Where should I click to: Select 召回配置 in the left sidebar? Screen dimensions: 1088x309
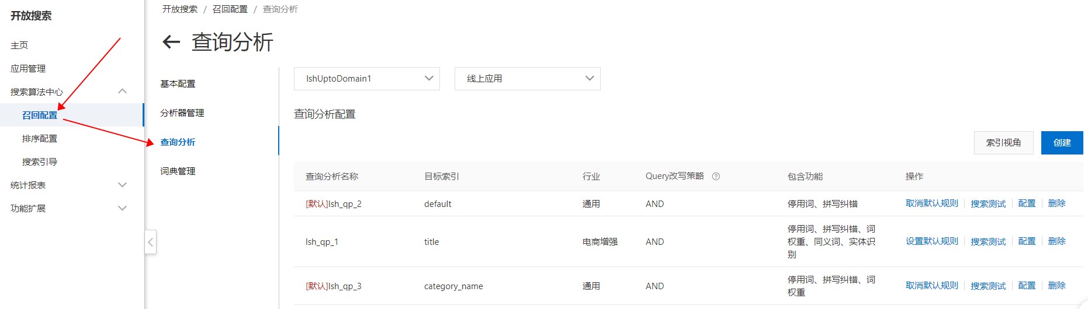pos(40,115)
